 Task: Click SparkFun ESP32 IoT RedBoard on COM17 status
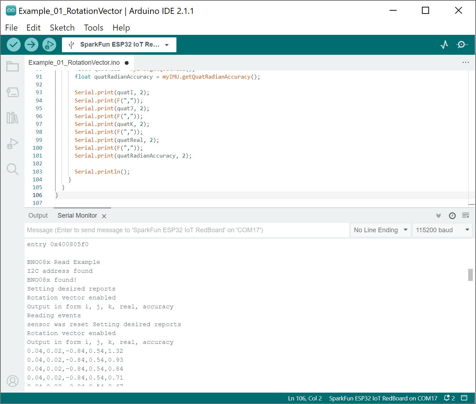click(383, 398)
